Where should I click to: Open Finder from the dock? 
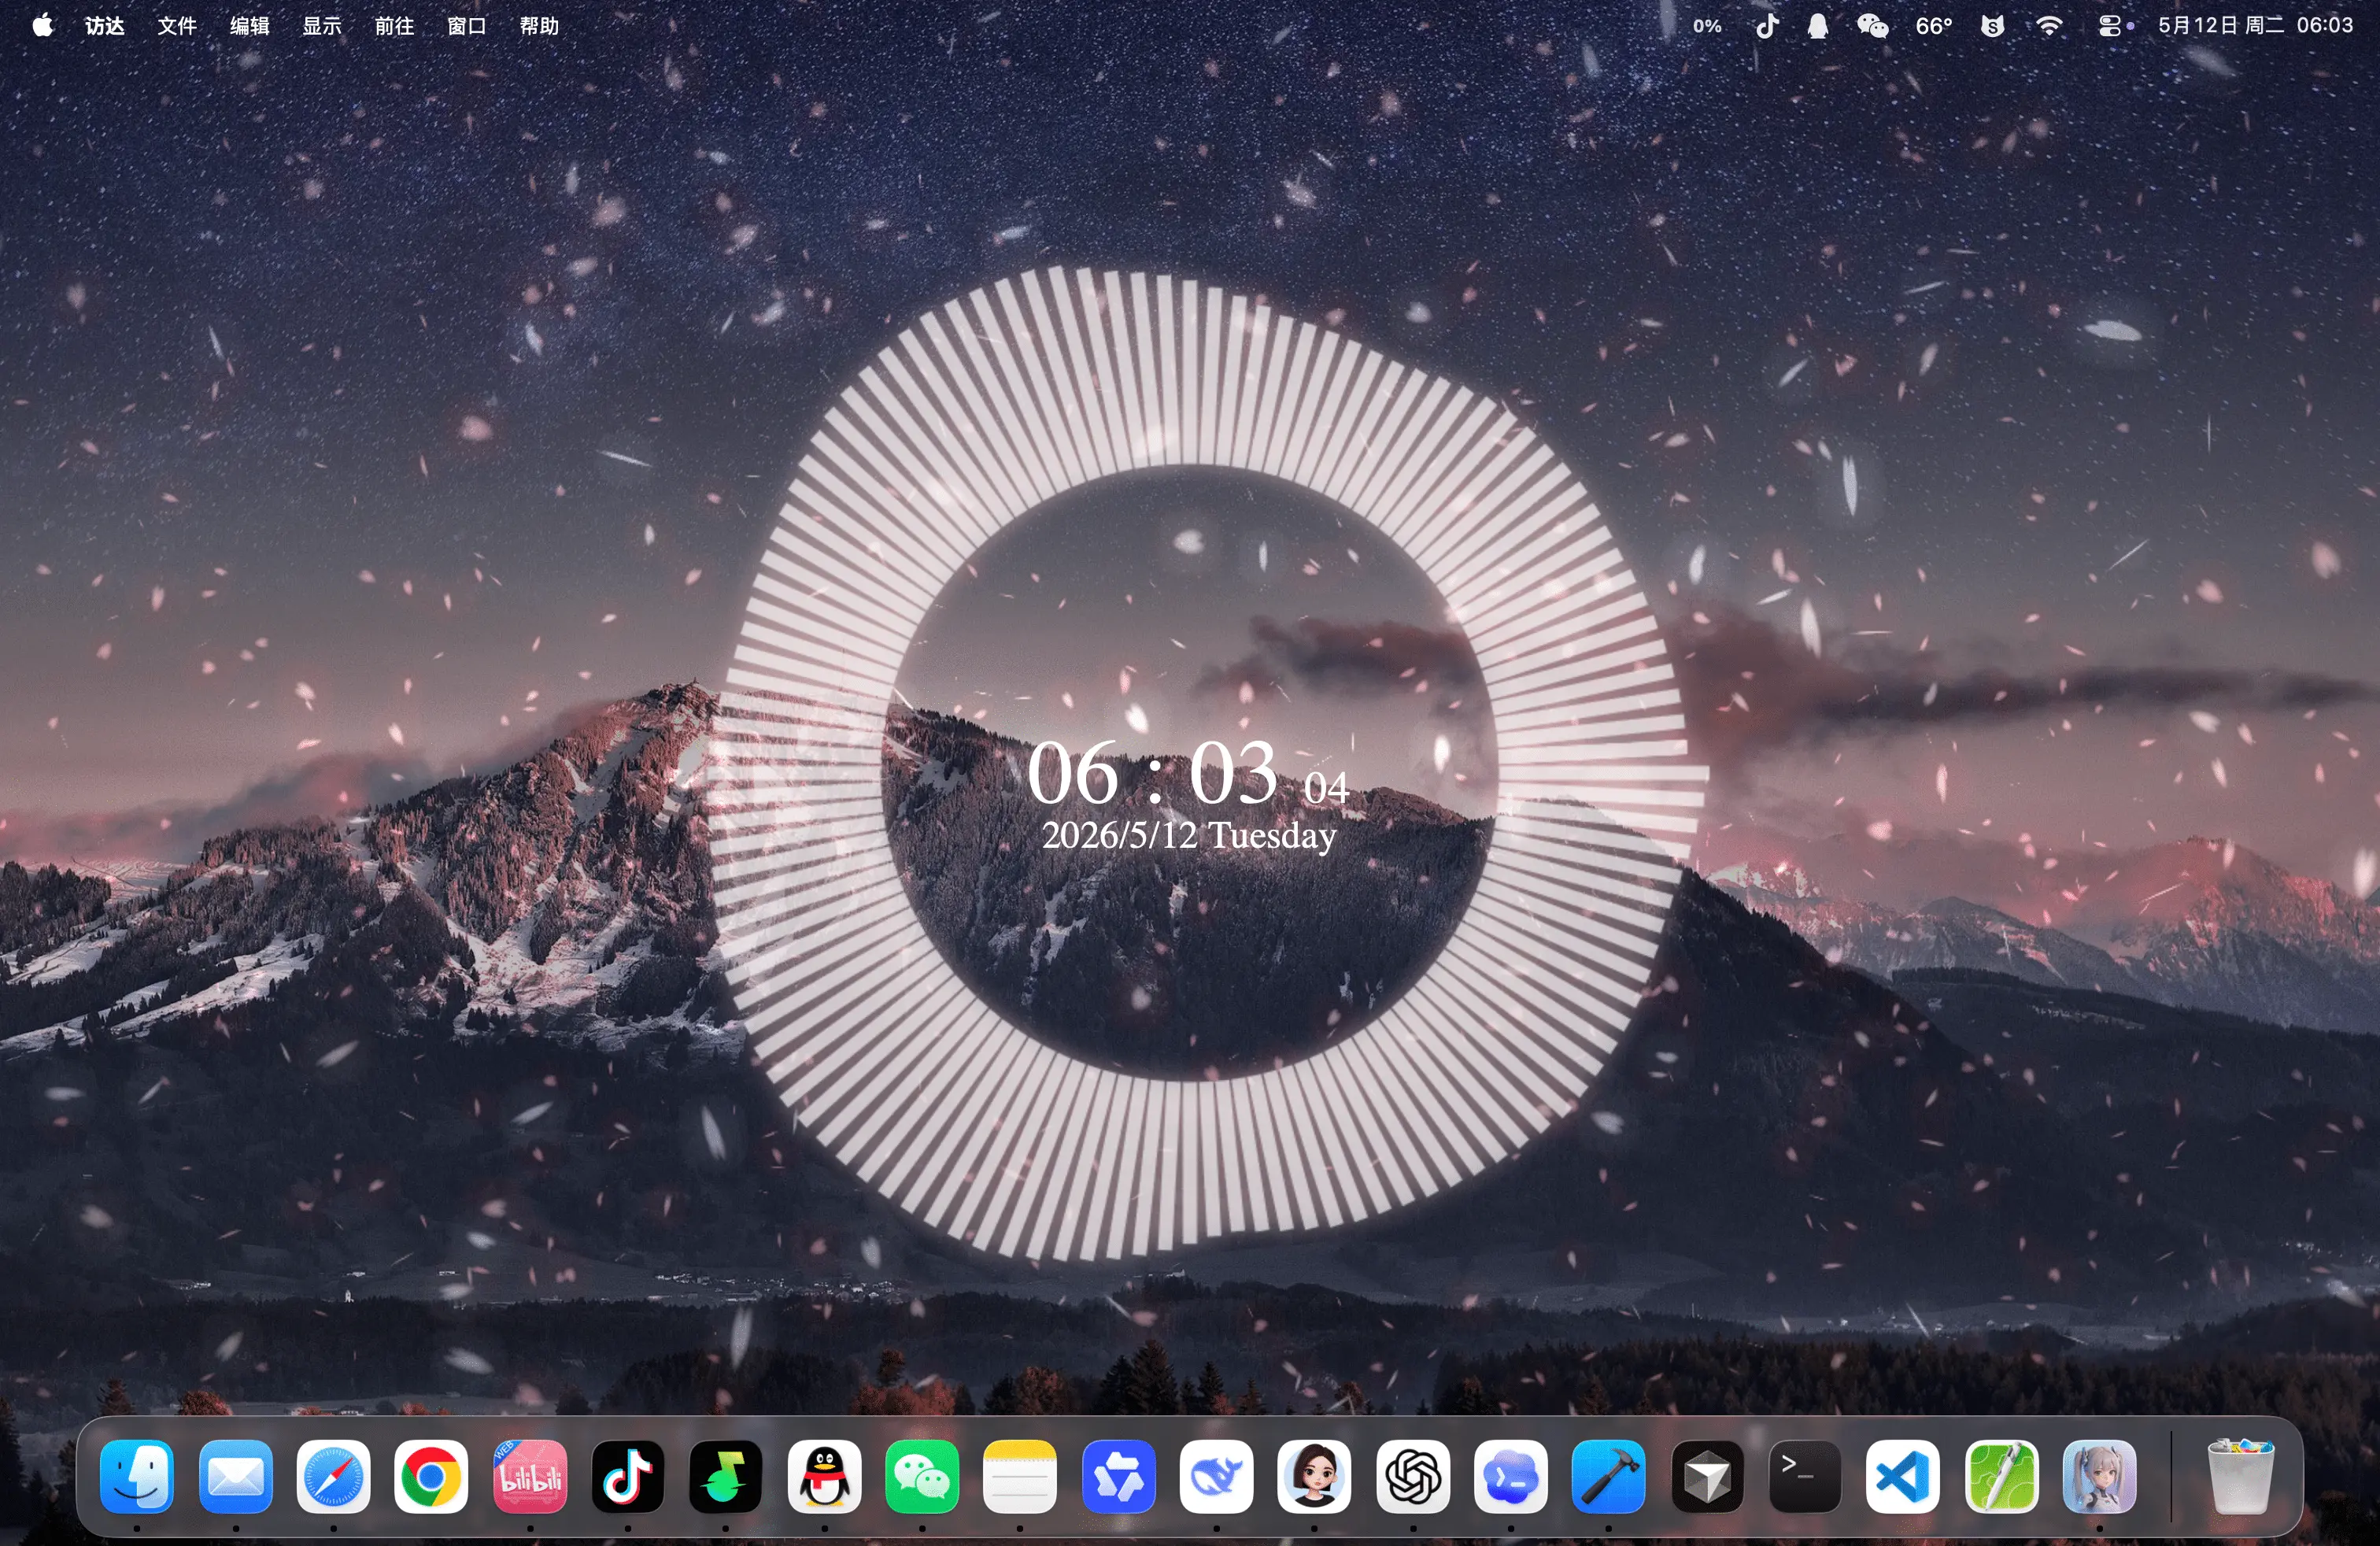tap(137, 1477)
